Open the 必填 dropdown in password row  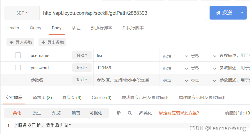[x=175, y=68]
